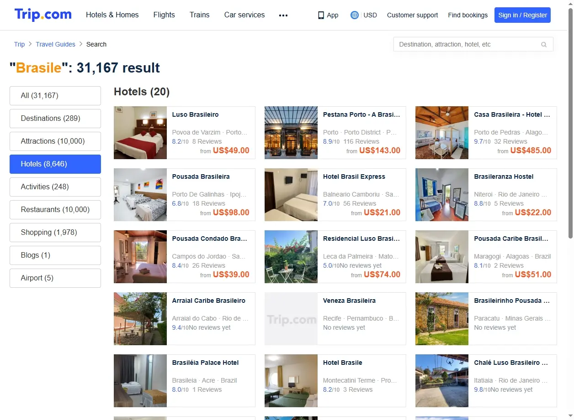This screenshot has height=420, width=574.
Task: Select Airport (5) filter
Action: 55,278
